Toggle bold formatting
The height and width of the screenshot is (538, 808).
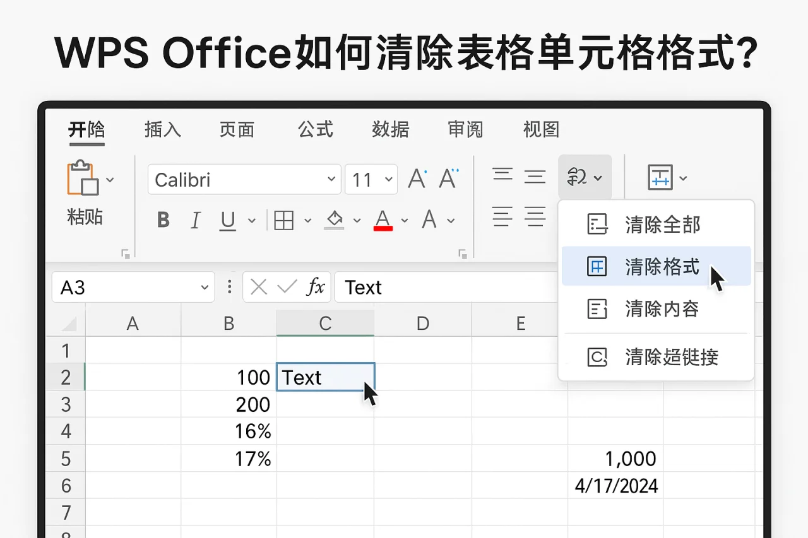point(163,220)
